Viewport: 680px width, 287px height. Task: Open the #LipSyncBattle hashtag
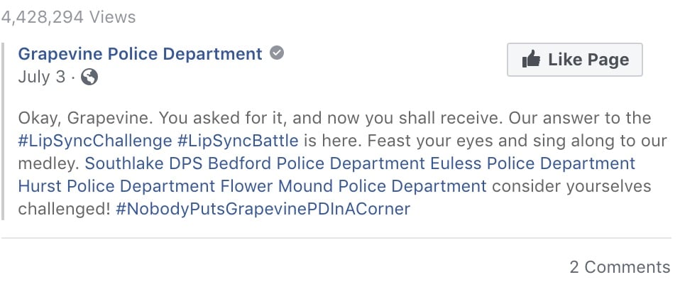click(238, 141)
